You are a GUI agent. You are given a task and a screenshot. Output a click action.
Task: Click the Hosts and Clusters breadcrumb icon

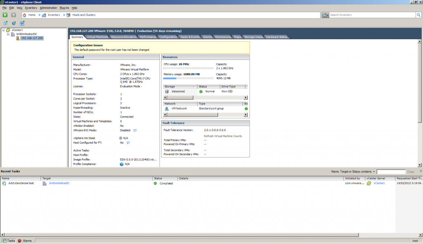[68, 15]
